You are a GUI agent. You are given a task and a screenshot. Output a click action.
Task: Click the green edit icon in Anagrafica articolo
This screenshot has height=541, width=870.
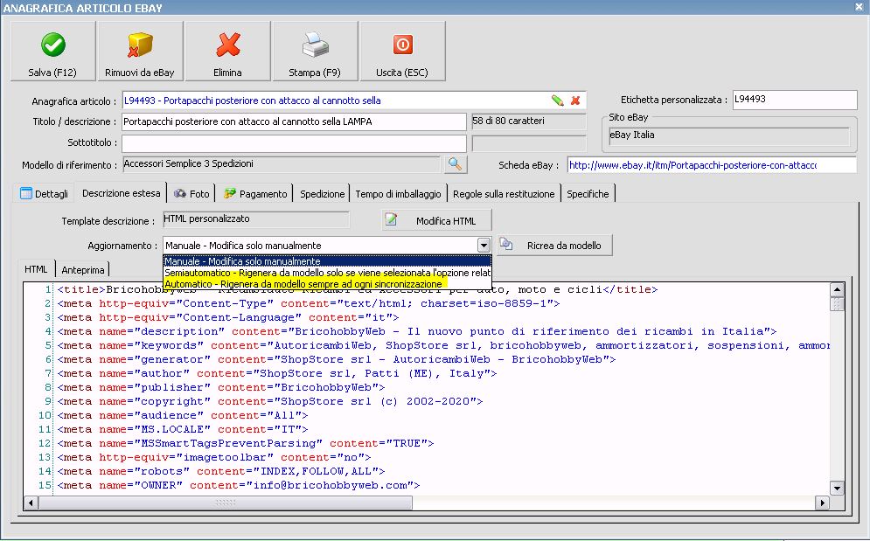pos(557,101)
